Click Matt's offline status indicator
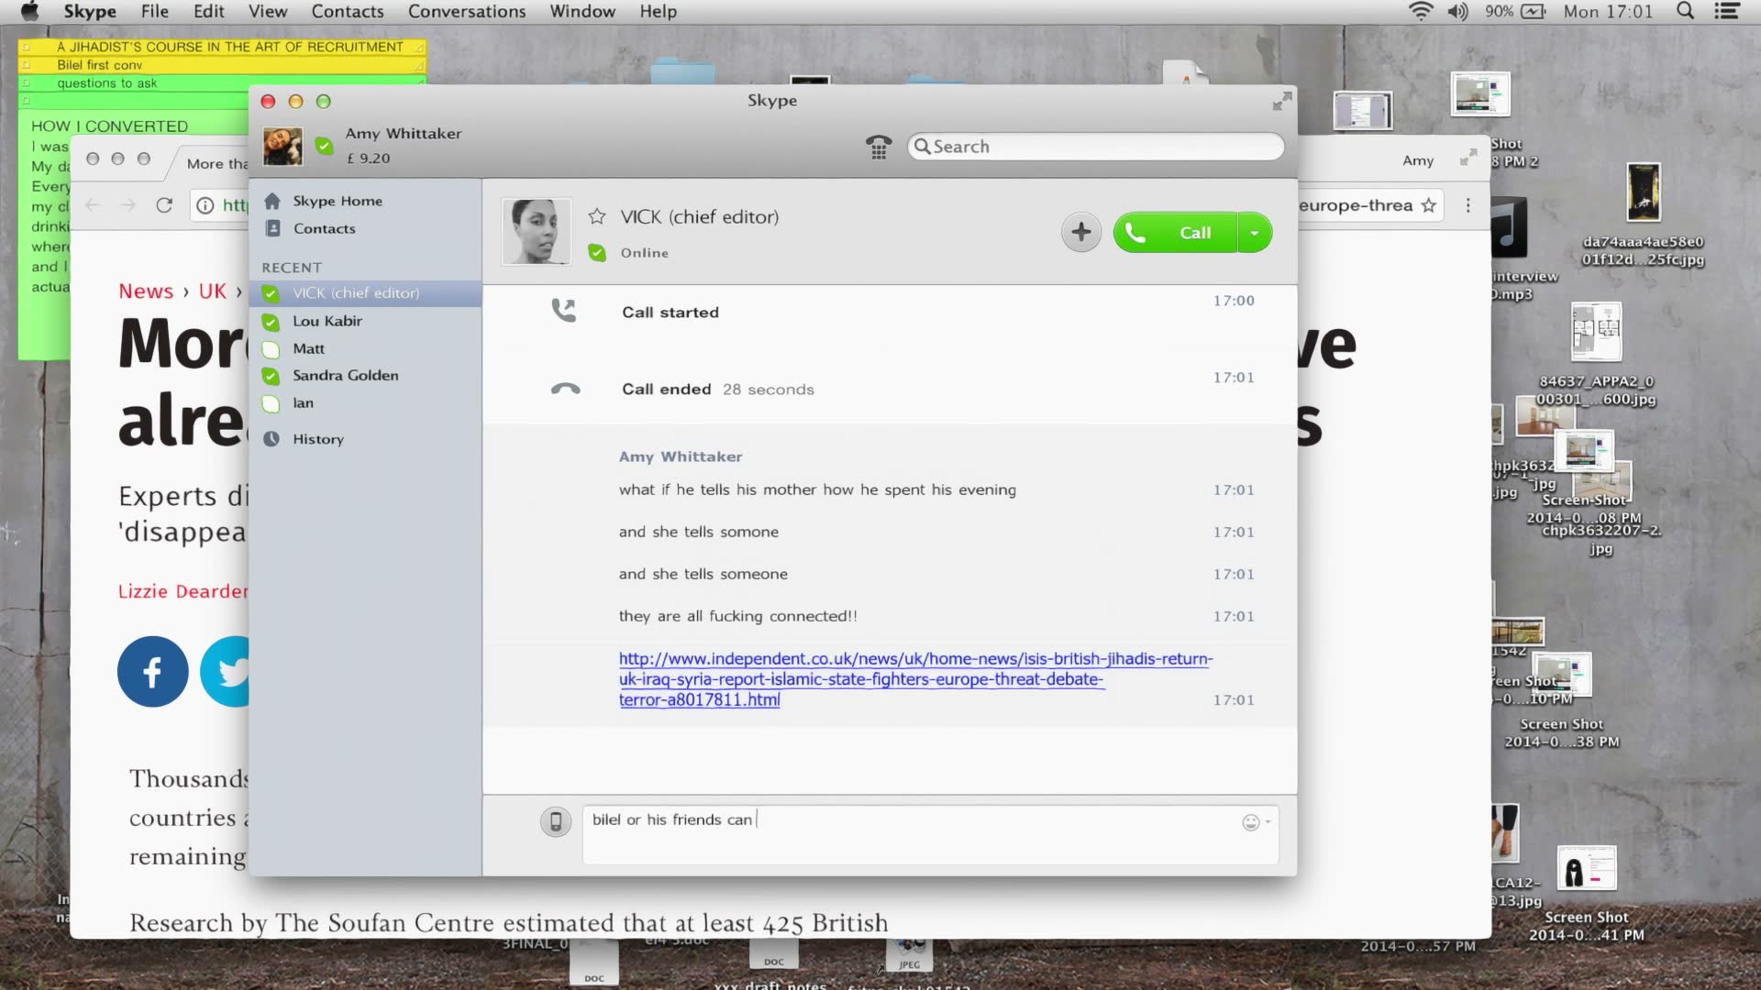1761x990 pixels. [271, 349]
